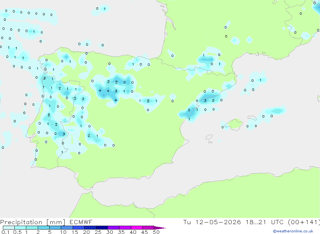Click the legend label '35'
Image resolution: width=320 pixels, height=234 pixels.
click(x=121, y=232)
